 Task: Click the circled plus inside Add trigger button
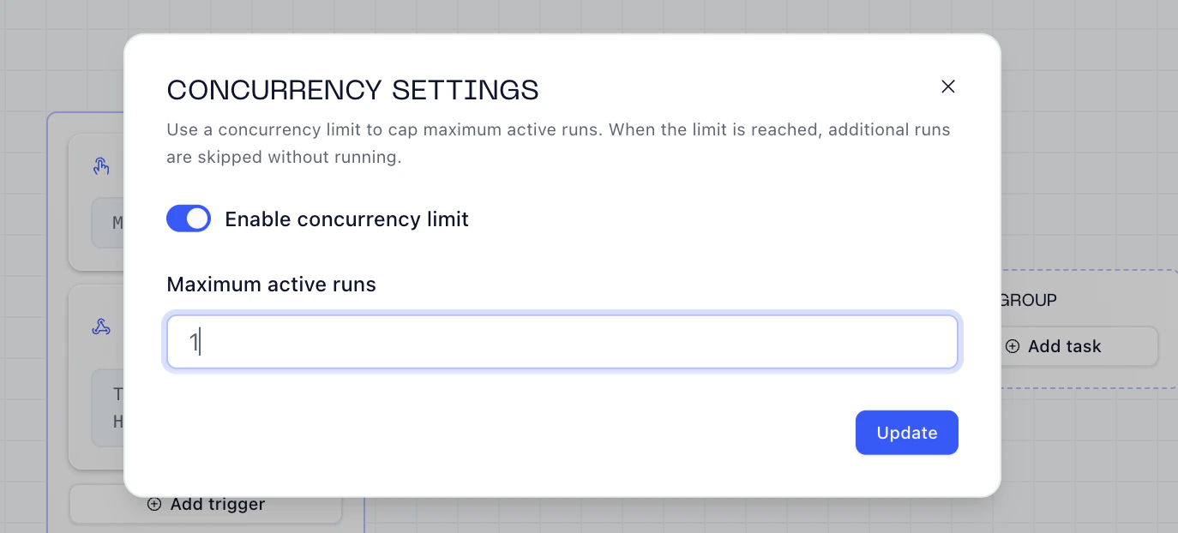click(x=154, y=504)
